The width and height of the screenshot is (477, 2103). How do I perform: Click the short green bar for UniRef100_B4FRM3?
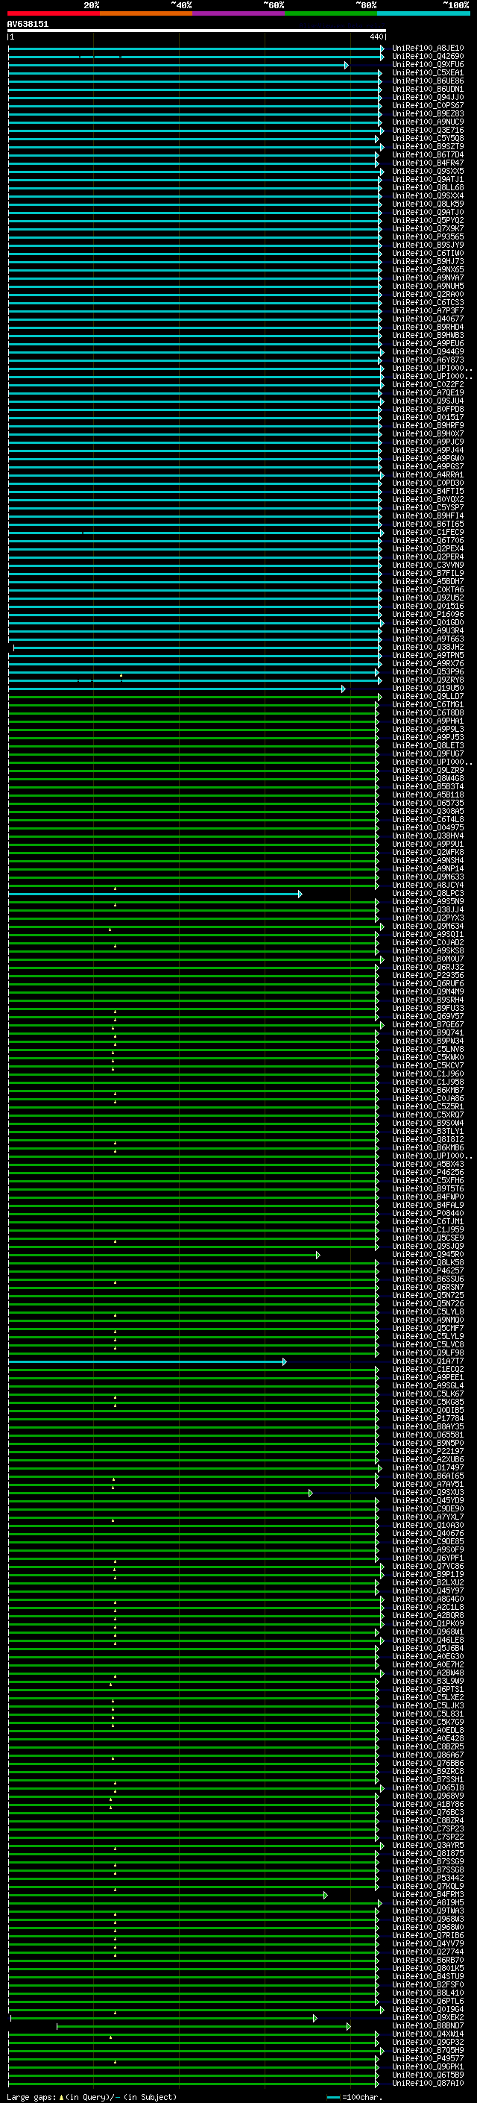168,1896
